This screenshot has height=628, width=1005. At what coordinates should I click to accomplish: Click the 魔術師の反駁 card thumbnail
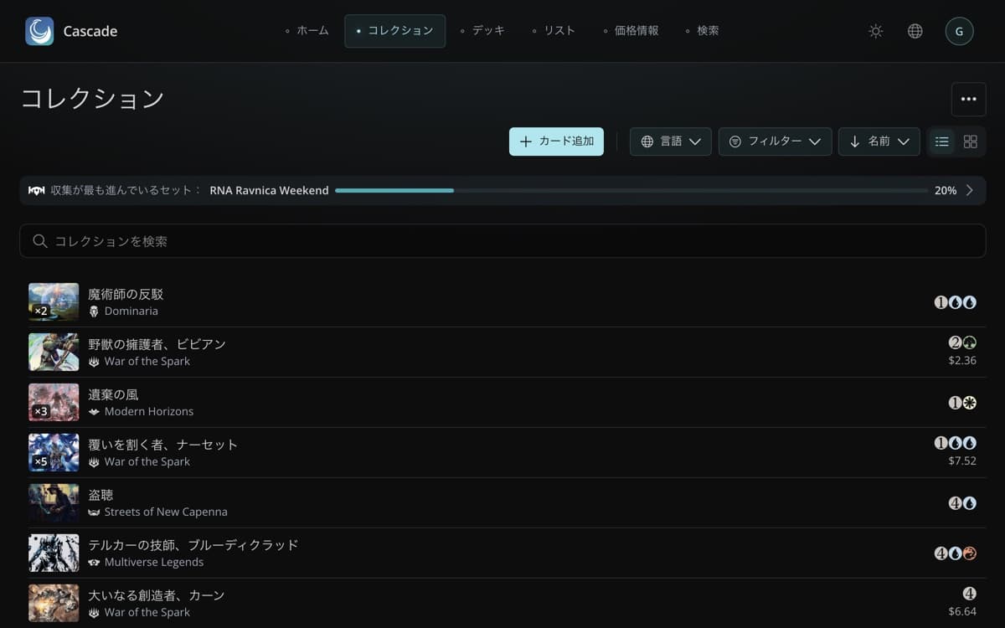tap(54, 302)
